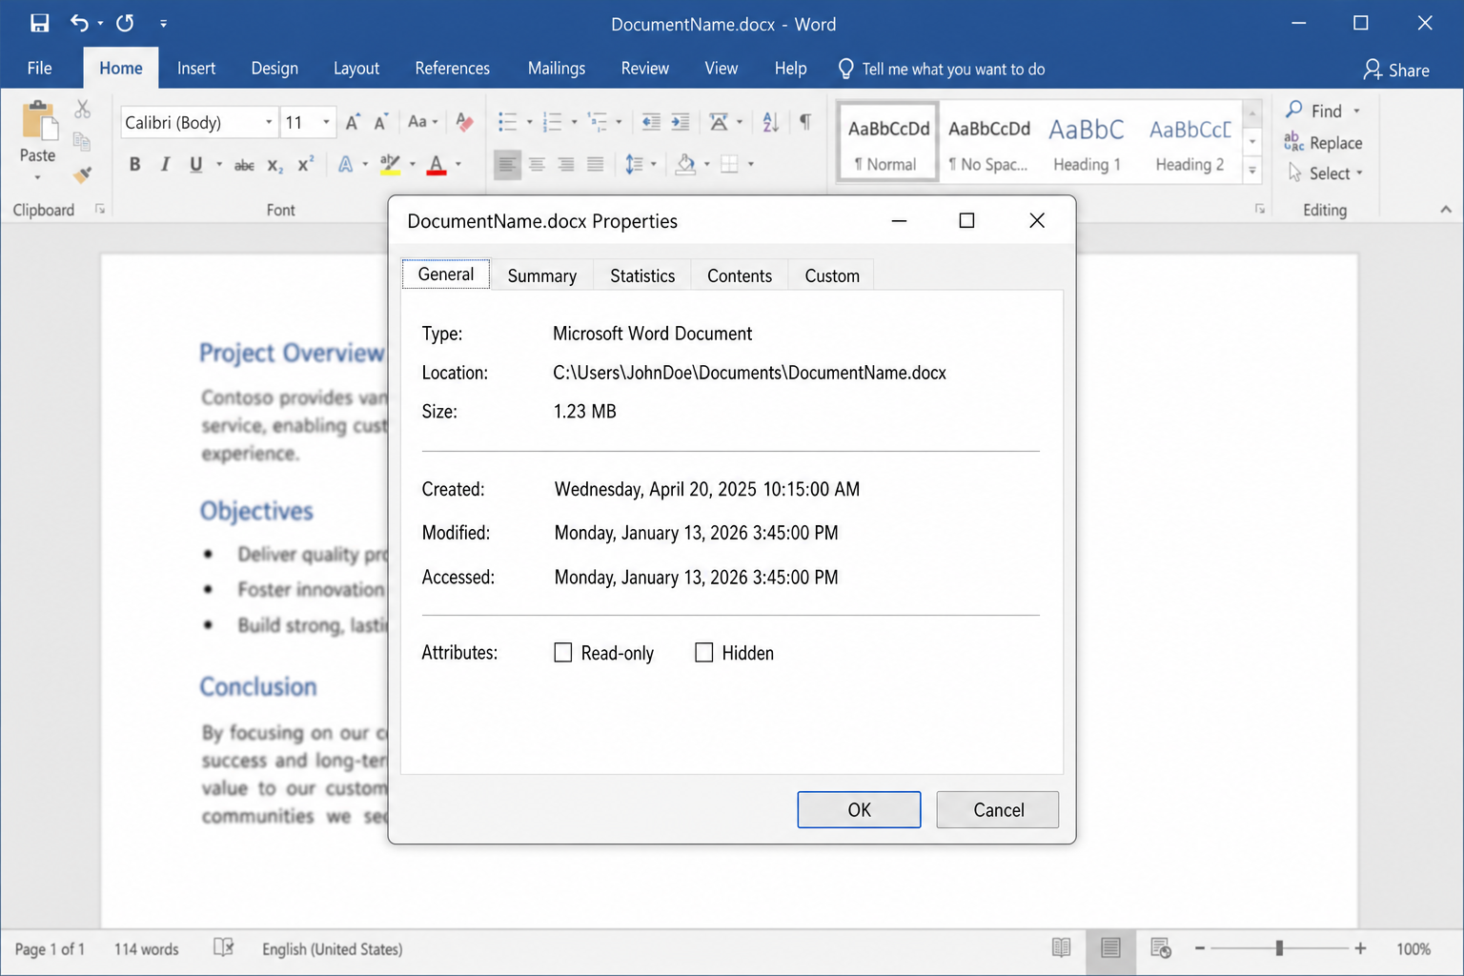Open the proofing spell check status icon
Screen dimensions: 1464x976
pos(223,947)
